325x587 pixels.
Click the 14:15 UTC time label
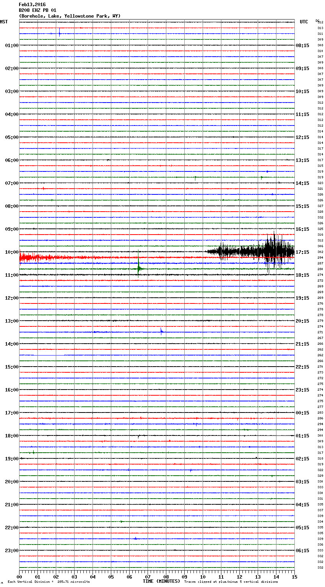pyautogui.click(x=302, y=183)
